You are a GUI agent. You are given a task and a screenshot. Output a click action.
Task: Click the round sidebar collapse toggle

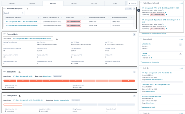coord(139,11)
